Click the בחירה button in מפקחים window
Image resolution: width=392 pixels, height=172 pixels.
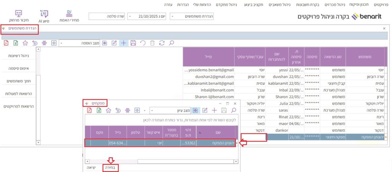click(110, 168)
